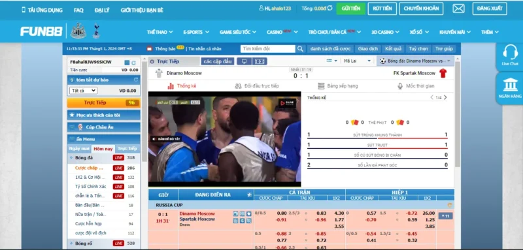Click in the Tìm kiếm đội search field
Image resolution: width=523 pixels, height=250 pixels.
268,48
